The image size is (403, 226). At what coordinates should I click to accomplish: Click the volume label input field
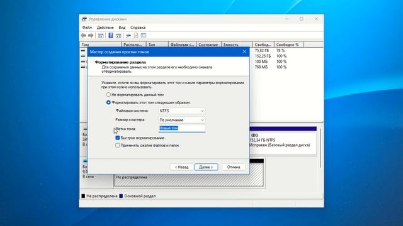tap(182, 128)
